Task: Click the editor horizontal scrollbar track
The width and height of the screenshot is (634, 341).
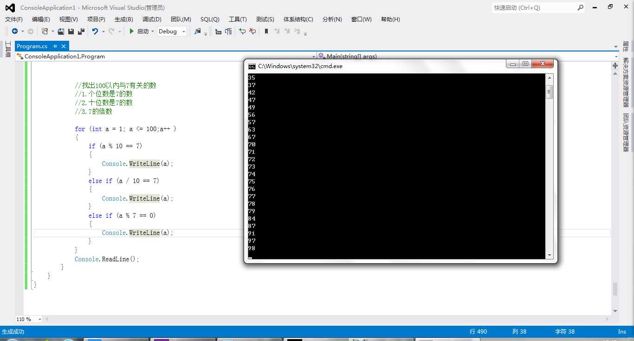Action: (327, 319)
